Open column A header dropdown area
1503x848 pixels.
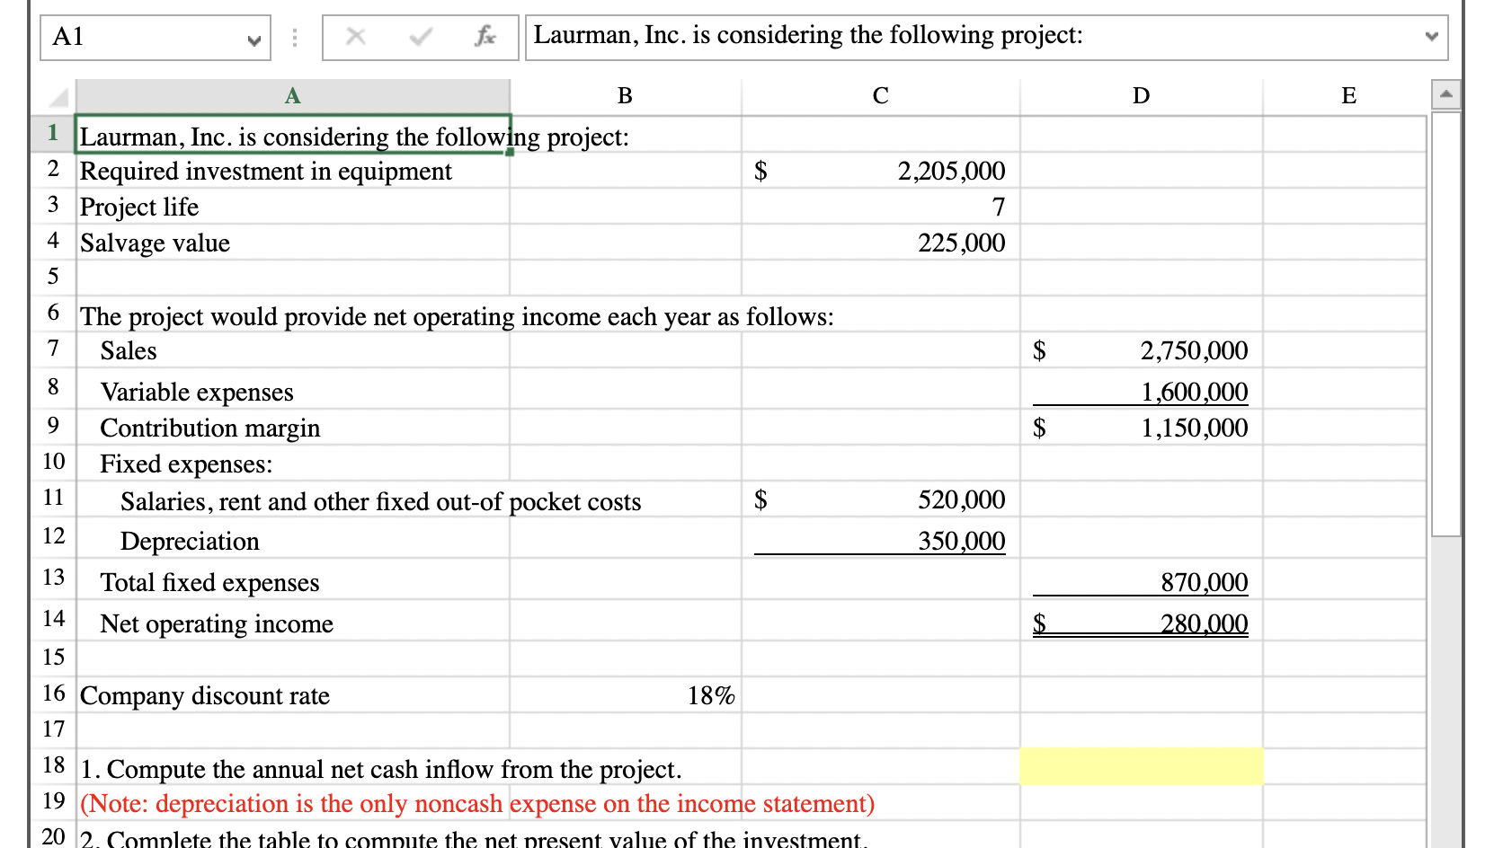291,95
